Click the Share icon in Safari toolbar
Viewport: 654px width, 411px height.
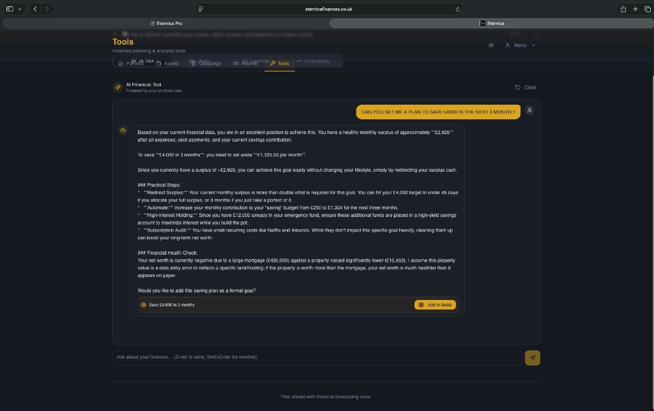[622, 9]
